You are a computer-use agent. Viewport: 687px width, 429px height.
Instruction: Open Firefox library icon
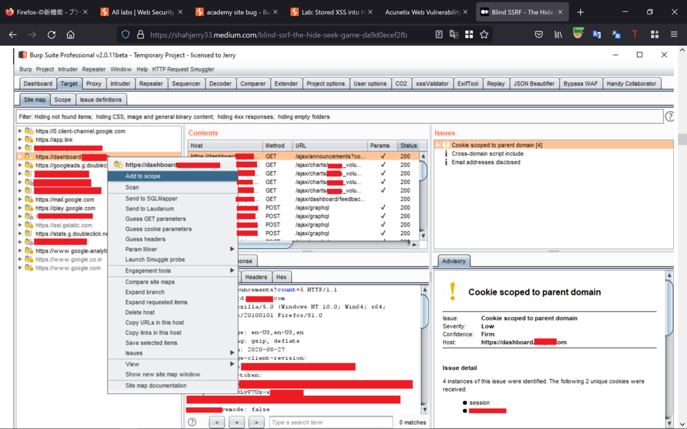pyautogui.click(x=558, y=35)
